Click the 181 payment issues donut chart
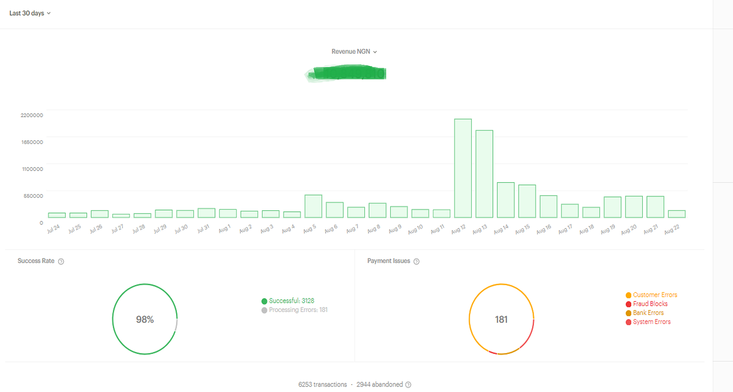Screen dimensions: 733x392 [x=501, y=319]
